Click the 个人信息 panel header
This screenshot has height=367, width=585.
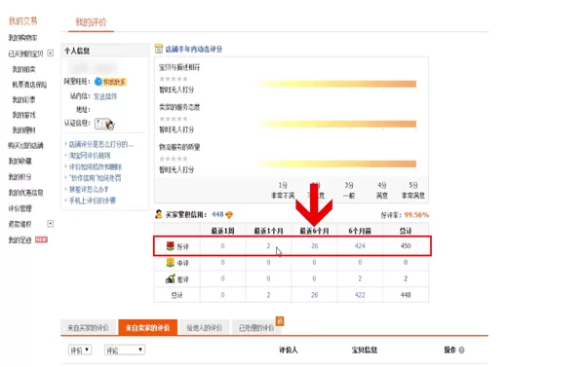105,51
